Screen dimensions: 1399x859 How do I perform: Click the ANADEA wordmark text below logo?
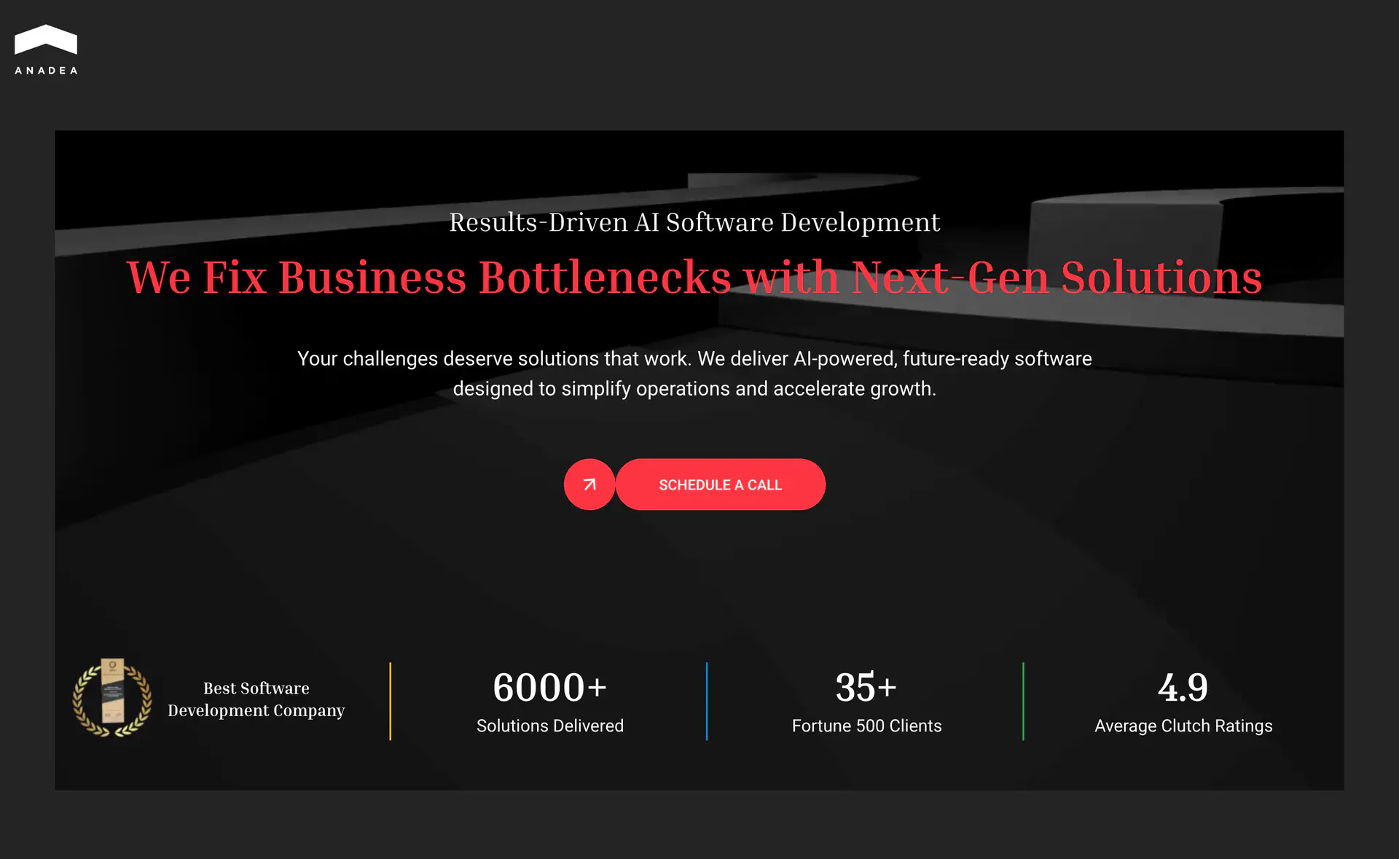[x=46, y=71]
